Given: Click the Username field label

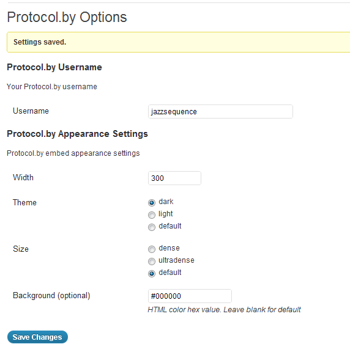Looking at the screenshot, I should (31, 111).
